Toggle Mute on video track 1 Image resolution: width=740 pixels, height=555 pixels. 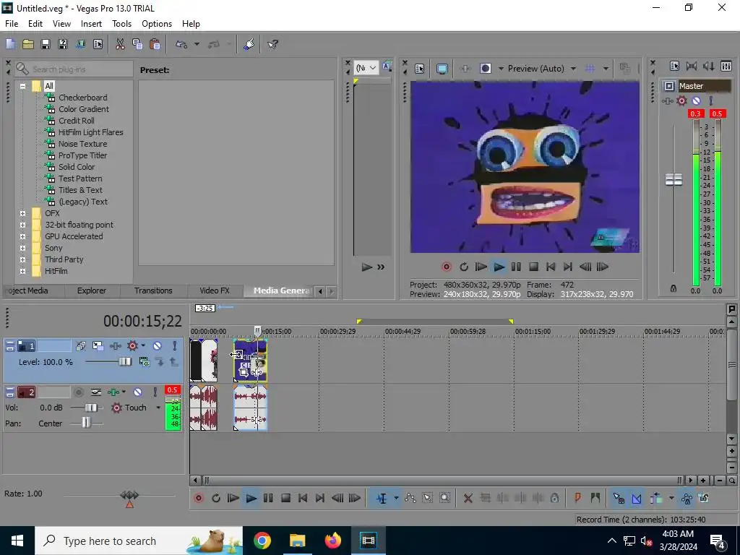click(157, 346)
